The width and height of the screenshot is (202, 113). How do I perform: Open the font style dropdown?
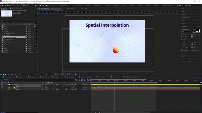[187, 32]
